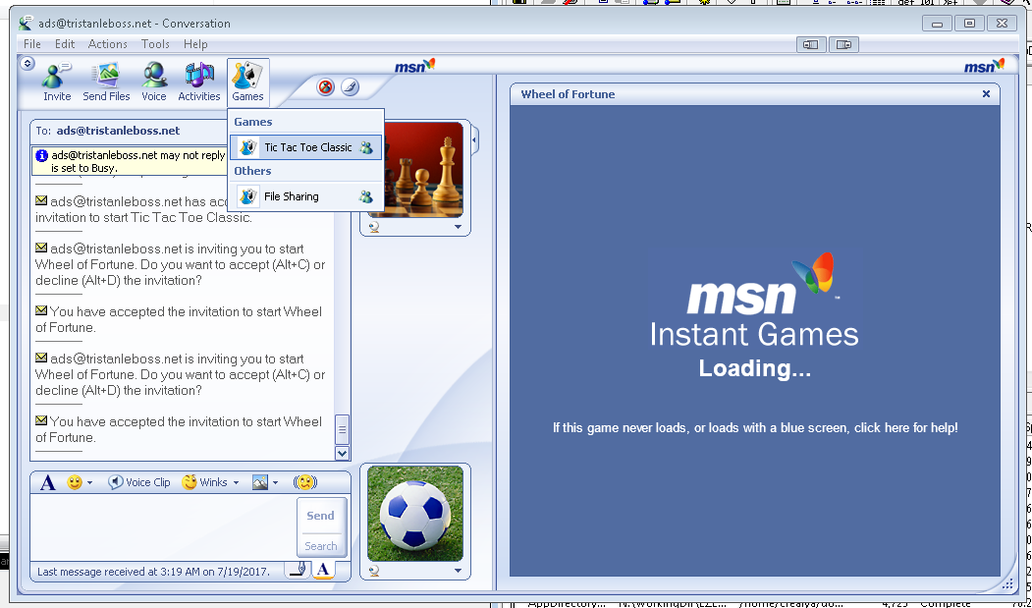Viewport: 1032px width, 608px height.
Task: Click the buddies icon beside File Sharing
Action: [x=366, y=196]
